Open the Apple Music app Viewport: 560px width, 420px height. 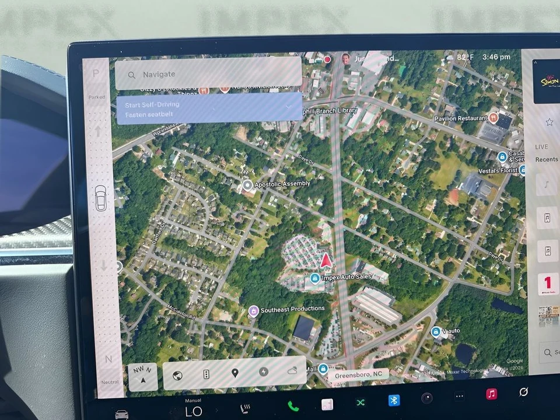(492, 394)
